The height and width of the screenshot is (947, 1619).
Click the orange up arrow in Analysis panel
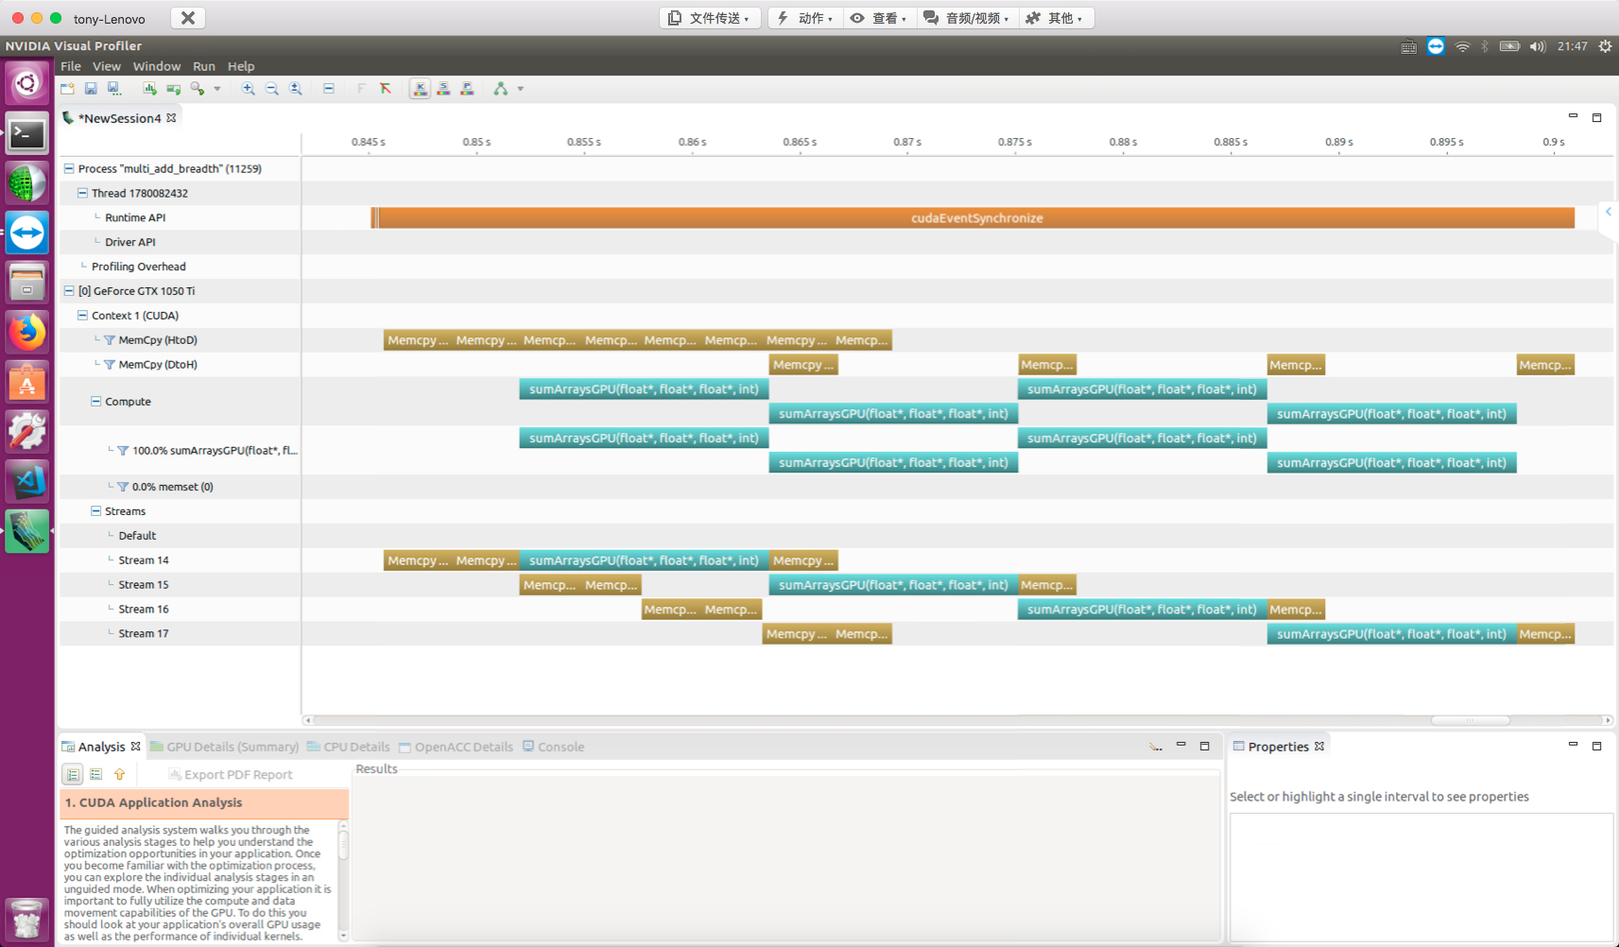click(120, 774)
